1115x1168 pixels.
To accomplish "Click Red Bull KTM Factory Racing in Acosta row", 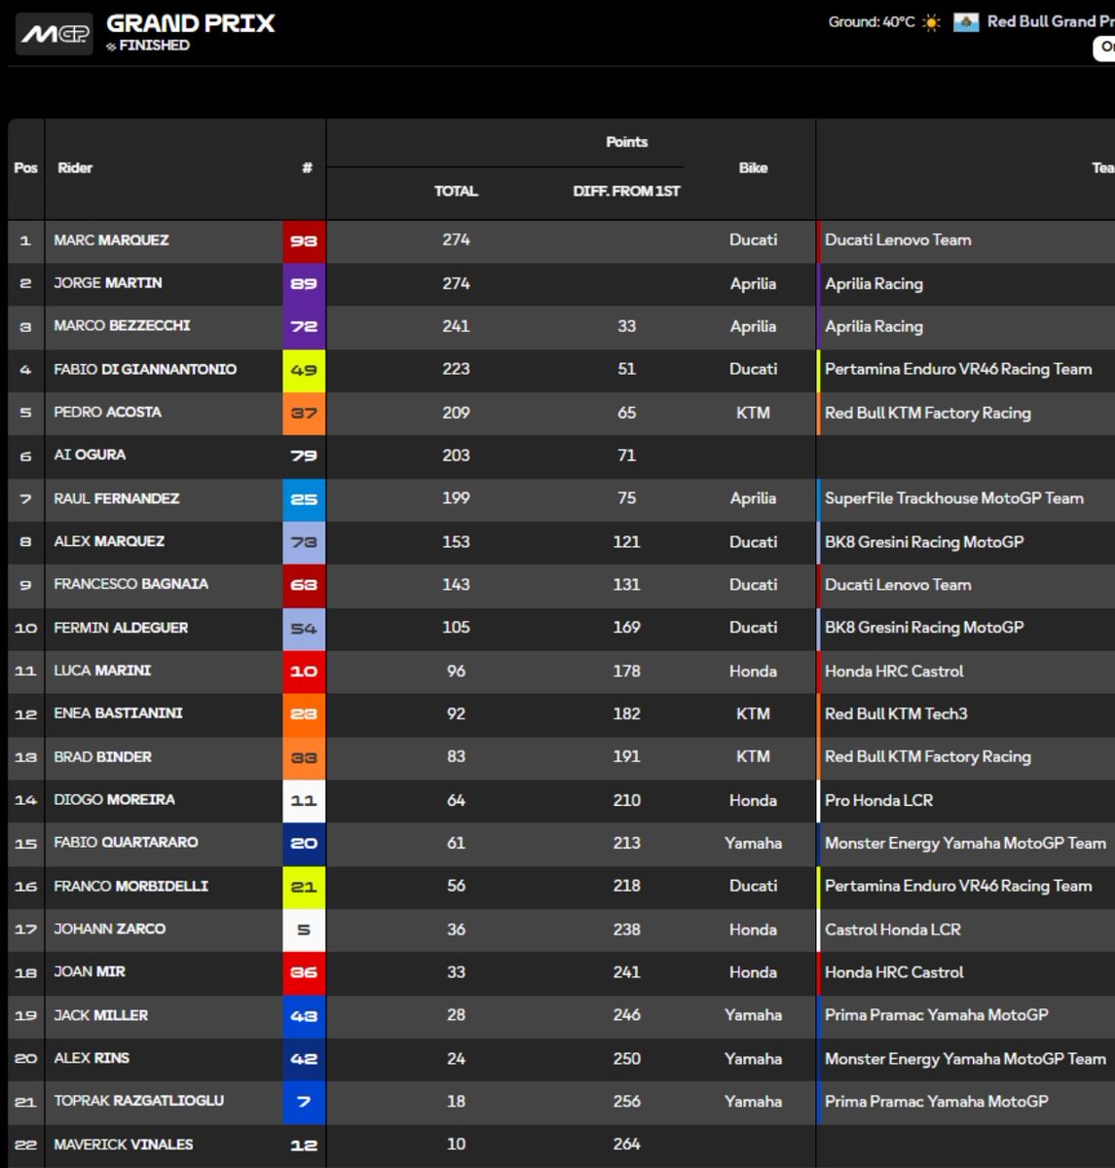I will click(927, 413).
